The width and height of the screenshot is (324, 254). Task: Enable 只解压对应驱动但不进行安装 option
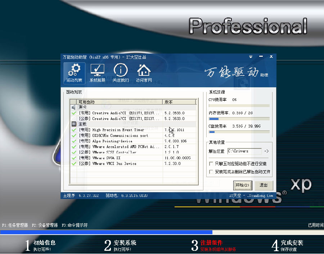(211, 163)
